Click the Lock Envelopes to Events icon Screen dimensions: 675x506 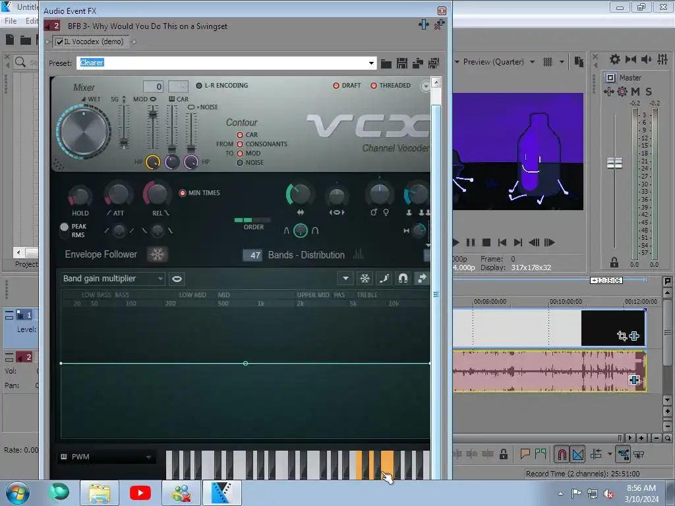pos(623,455)
